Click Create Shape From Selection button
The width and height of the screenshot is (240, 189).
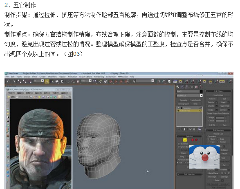click(218, 114)
